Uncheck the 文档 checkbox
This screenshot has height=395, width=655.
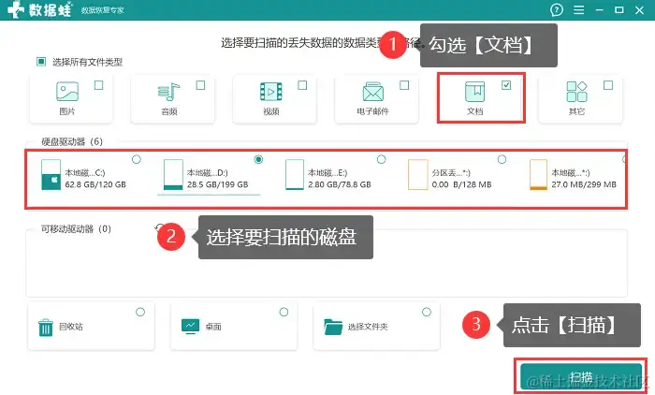[x=506, y=85]
